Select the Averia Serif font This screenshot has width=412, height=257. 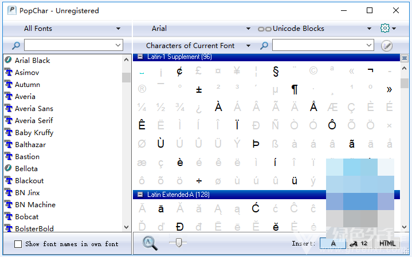point(34,121)
